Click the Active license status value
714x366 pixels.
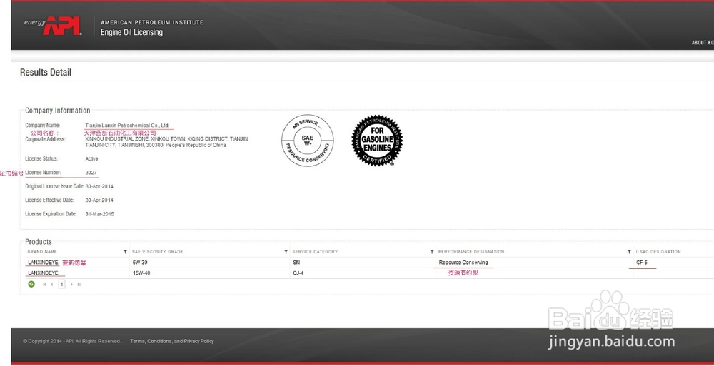(91, 159)
